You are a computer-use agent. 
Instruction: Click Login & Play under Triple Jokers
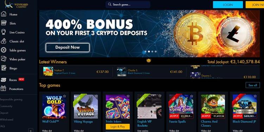pos(118,127)
